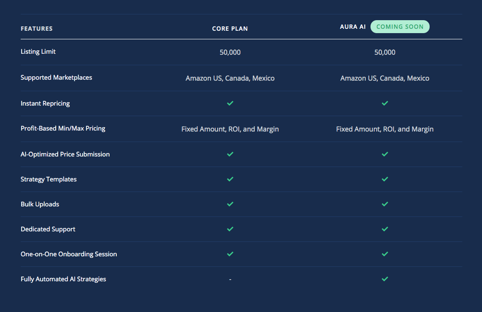Screen dimensions: 482x312
Task: Click Core Plan checkmark for Strategy Templates
Action: [230, 179]
